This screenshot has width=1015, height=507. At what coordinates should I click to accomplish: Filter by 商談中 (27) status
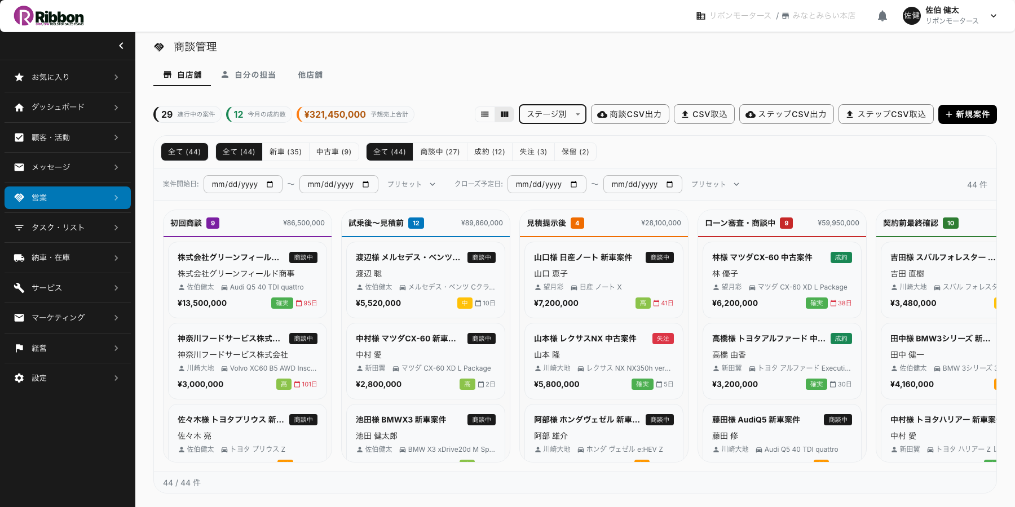pos(440,152)
